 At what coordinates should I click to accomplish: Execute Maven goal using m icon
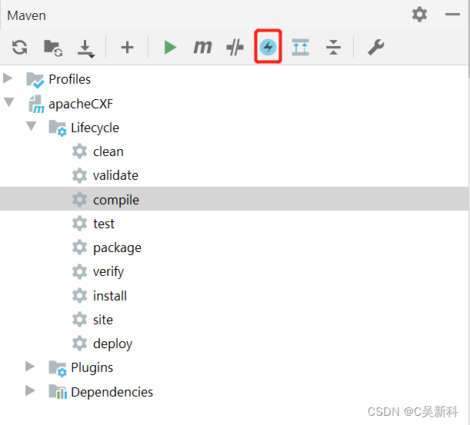(x=202, y=47)
